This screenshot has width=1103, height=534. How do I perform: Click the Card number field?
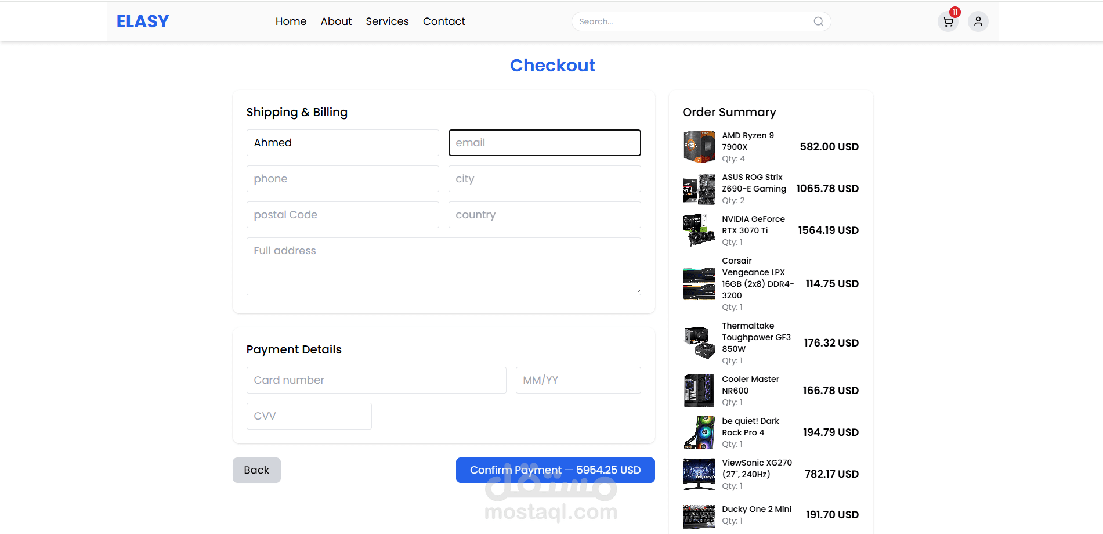tap(377, 380)
